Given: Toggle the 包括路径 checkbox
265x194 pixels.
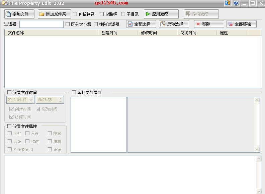Looking at the screenshot, I should coord(75,14).
